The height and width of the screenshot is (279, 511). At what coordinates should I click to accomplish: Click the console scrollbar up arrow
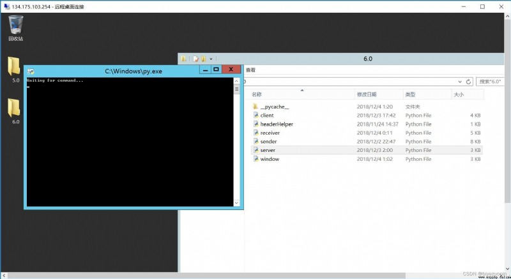(x=236, y=81)
